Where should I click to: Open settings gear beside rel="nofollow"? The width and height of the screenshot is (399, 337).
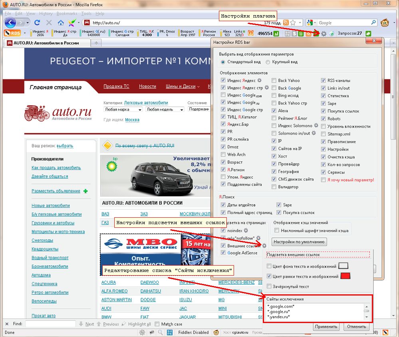pyautogui.click(x=258, y=238)
